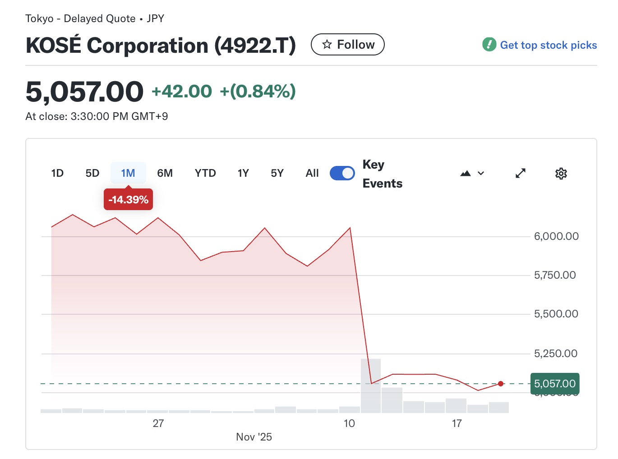Open Get top stock picks link

pyautogui.click(x=548, y=45)
